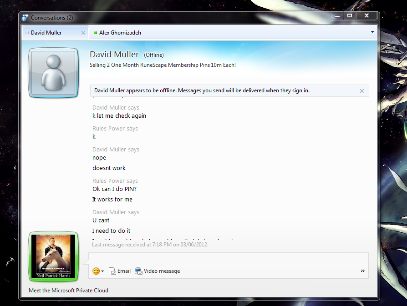Click the message 'U cant'
The image size is (407, 306).
coord(101,221)
